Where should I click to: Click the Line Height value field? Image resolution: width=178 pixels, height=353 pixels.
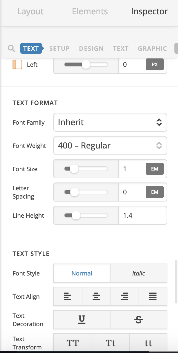142,216
